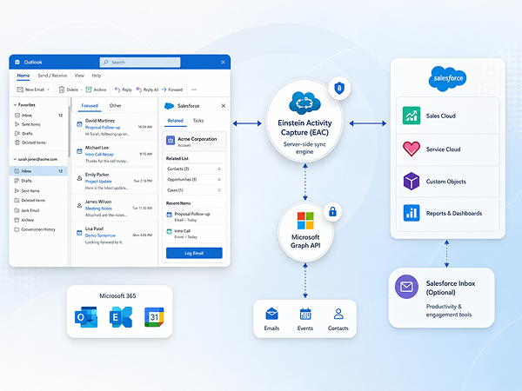Click the Salesforce logo at card top
This screenshot has height=391, width=522.
click(447, 78)
